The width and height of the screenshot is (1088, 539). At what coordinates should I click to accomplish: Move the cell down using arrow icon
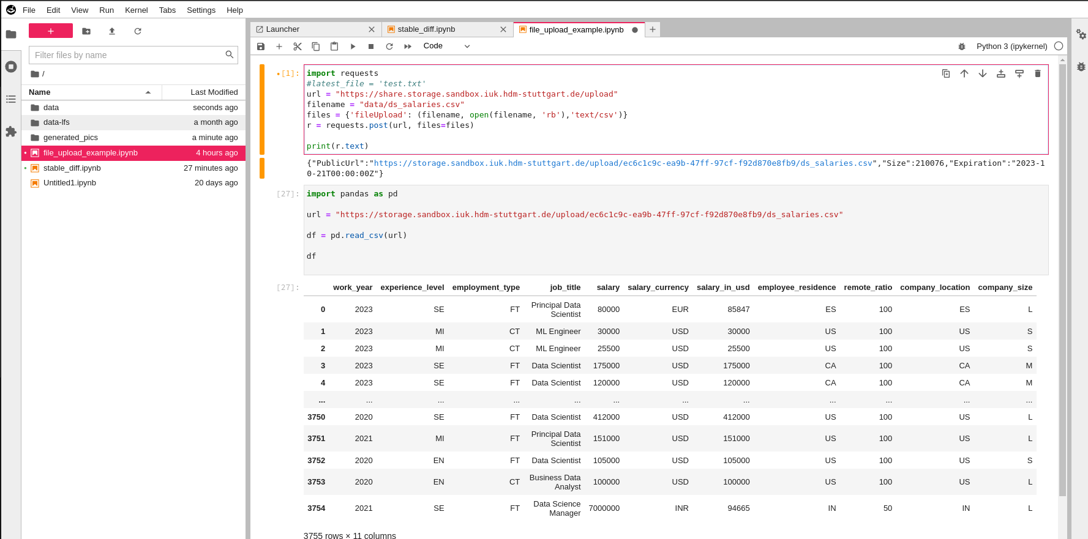[x=983, y=73]
